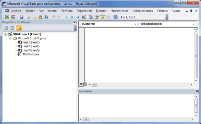The image size is (201, 124).
Task: Select ThisWorkbook in project tree
Action: (x=31, y=54)
